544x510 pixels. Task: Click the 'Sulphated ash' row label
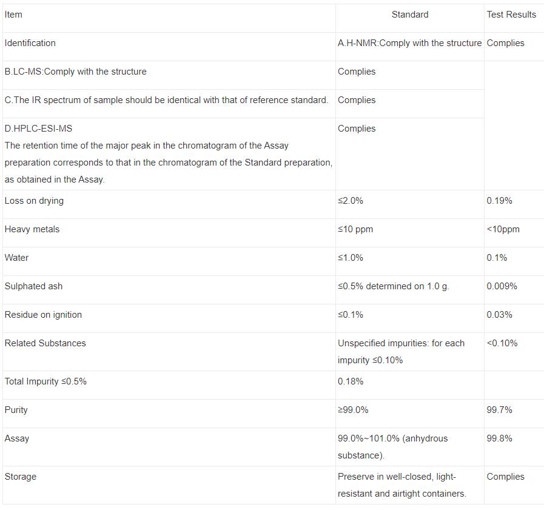click(x=33, y=286)
